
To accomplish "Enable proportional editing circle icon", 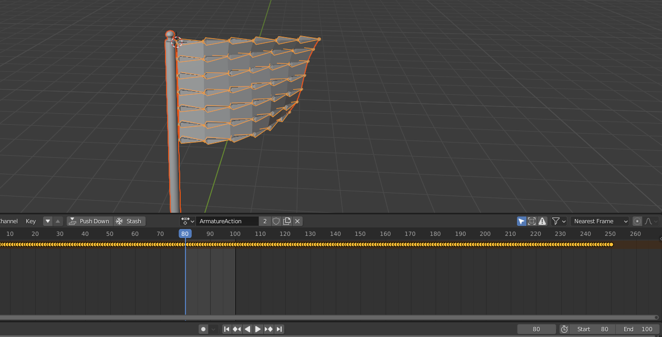I will (x=637, y=221).
